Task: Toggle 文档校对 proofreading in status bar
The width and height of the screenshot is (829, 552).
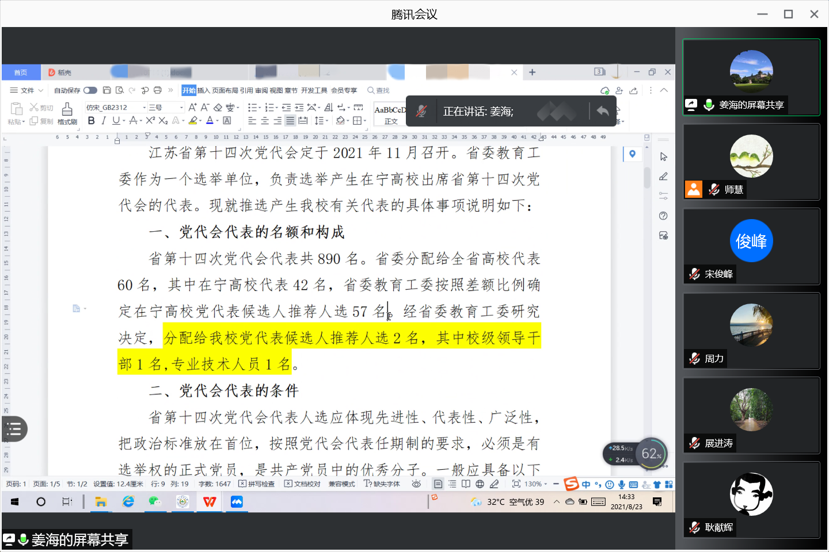Action: (x=302, y=484)
